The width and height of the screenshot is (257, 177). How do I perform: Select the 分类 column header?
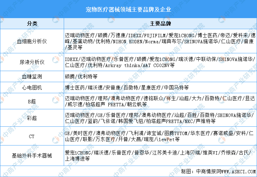[32, 23]
